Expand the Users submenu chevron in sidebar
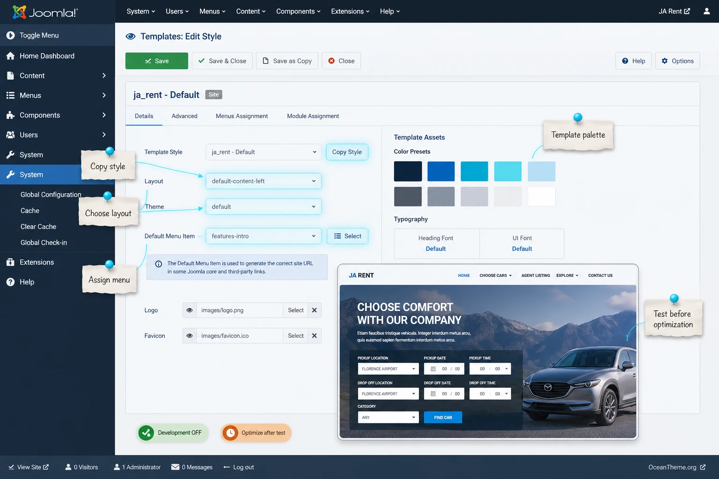This screenshot has width=719, height=479. [104, 135]
